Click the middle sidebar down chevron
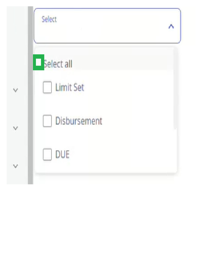The image size is (204, 272). pyautogui.click(x=15, y=128)
